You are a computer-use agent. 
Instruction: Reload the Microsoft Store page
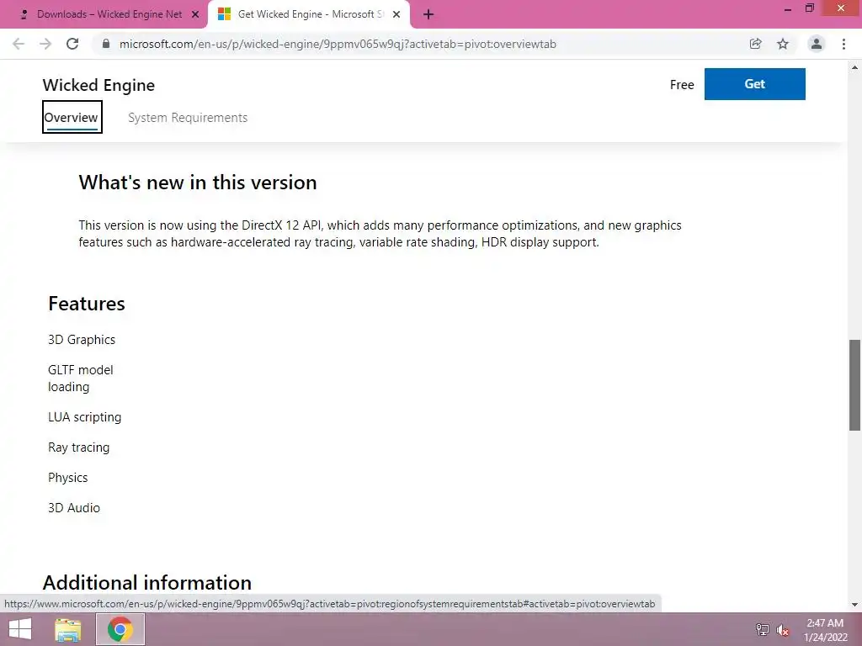(72, 44)
